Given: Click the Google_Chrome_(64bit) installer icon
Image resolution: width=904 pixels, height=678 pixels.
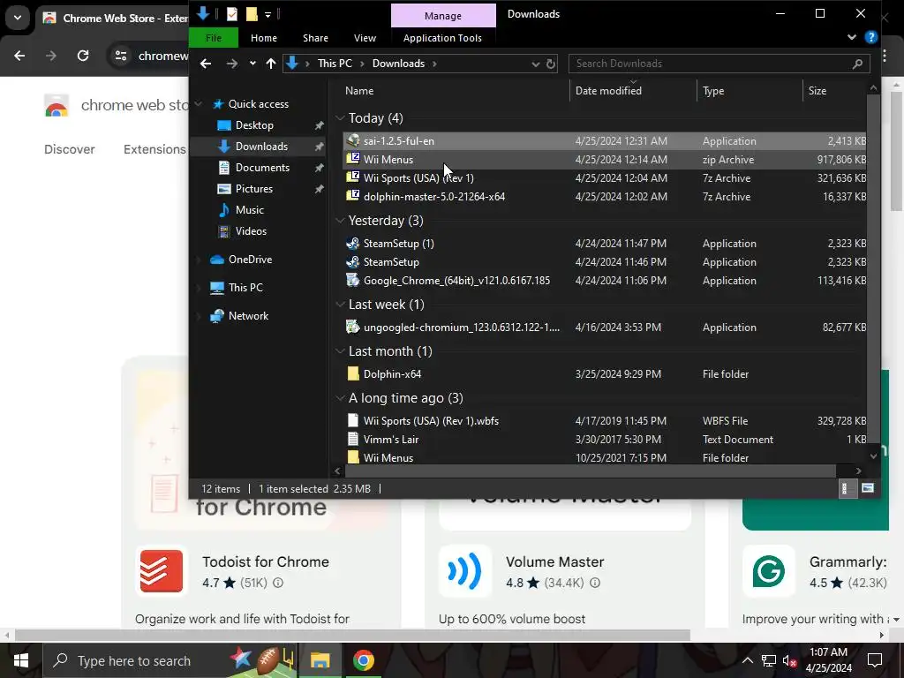Looking at the screenshot, I should click(353, 280).
